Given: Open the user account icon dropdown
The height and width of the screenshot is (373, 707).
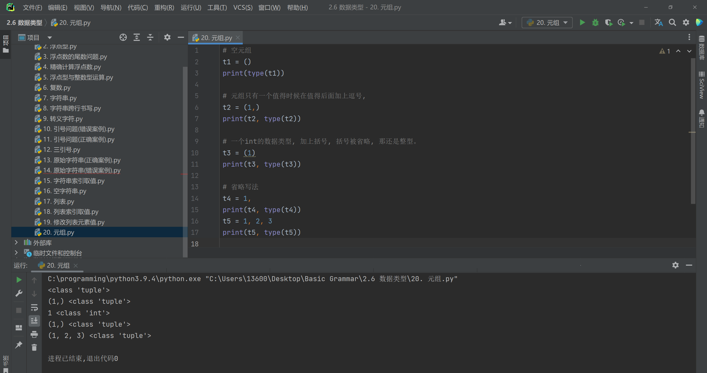Looking at the screenshot, I should point(505,23).
